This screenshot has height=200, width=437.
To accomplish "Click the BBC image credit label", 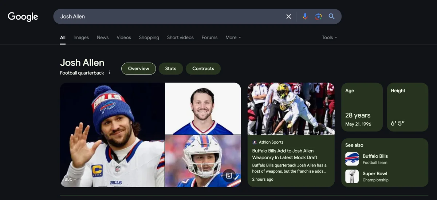I will (x=68, y=179).
